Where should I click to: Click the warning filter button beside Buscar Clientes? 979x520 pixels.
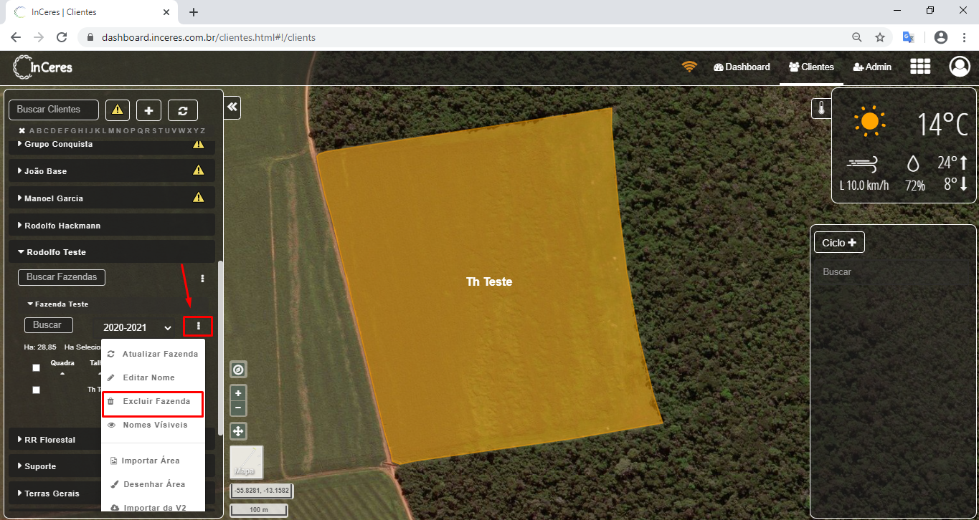point(118,110)
